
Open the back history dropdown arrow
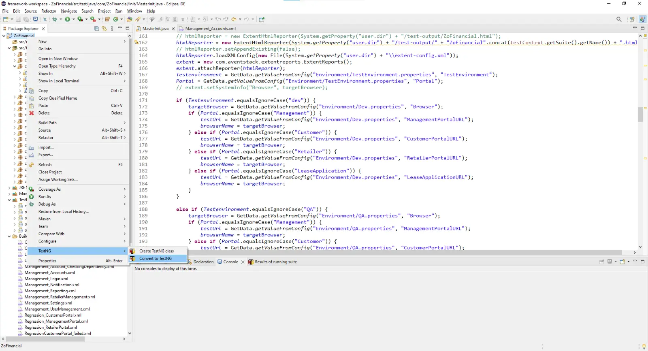[x=240, y=19]
